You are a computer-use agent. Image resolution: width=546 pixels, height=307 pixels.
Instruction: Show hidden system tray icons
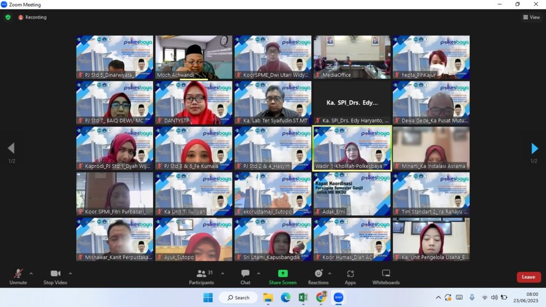coord(438,297)
